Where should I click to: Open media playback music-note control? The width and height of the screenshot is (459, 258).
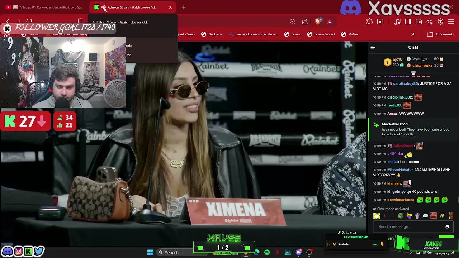tap(397, 22)
